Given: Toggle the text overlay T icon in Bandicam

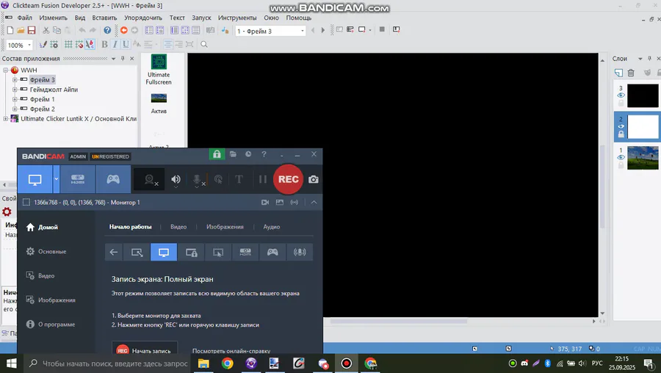Looking at the screenshot, I should click(x=239, y=180).
